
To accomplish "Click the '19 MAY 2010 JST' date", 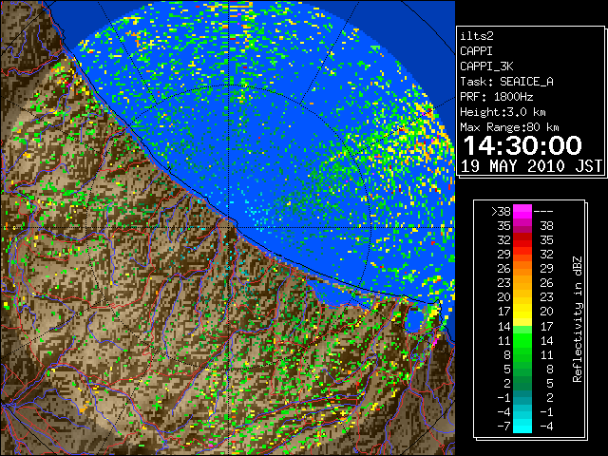I will point(531,166).
